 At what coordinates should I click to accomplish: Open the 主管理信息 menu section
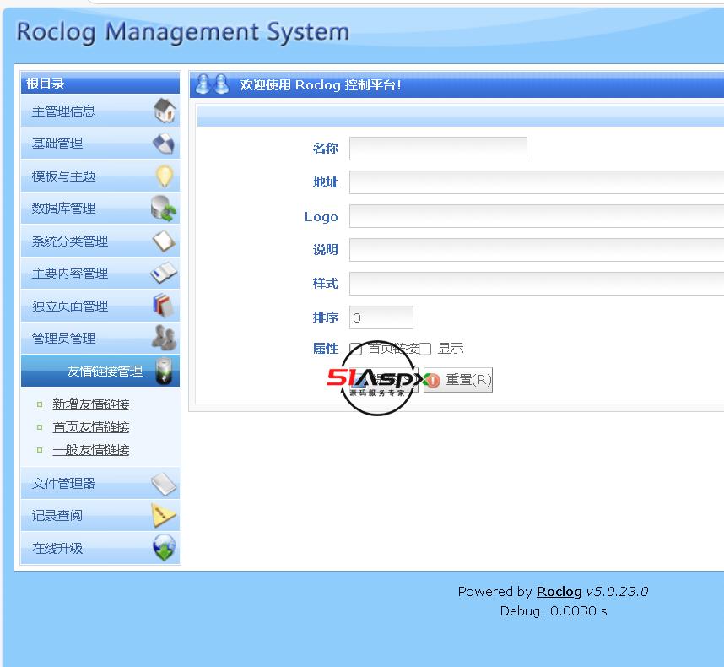100,111
